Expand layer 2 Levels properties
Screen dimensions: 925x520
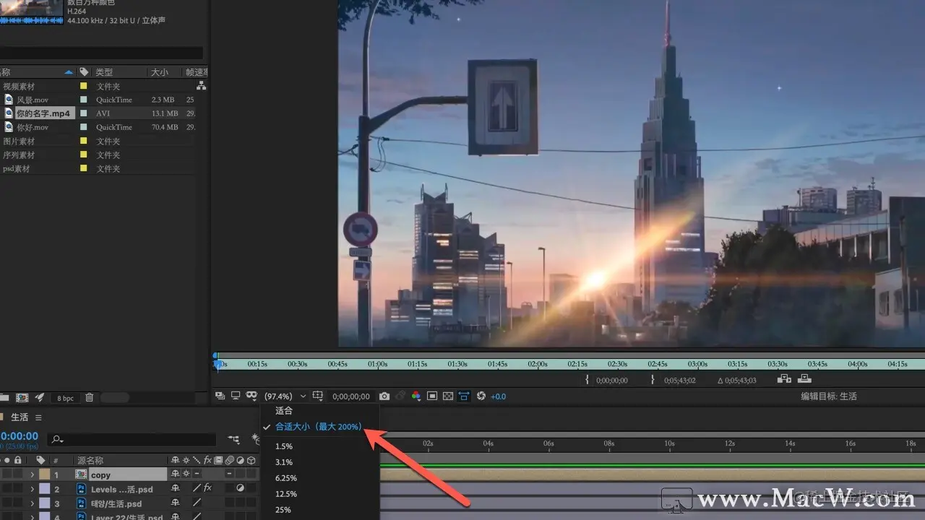(32, 489)
